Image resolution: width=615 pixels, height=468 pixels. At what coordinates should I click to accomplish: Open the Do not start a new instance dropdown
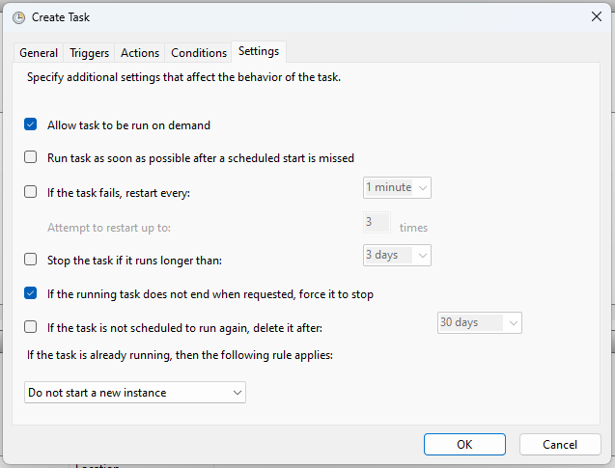click(x=135, y=393)
